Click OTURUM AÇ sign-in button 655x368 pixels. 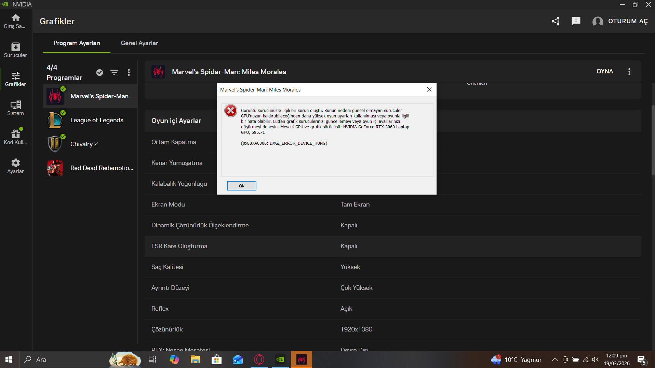(628, 21)
